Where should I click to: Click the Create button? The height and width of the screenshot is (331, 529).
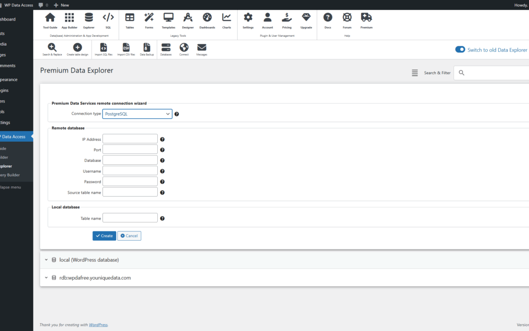(104, 236)
